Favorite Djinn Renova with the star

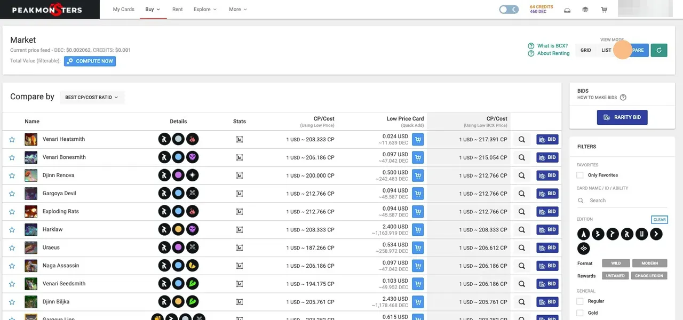[x=12, y=175]
